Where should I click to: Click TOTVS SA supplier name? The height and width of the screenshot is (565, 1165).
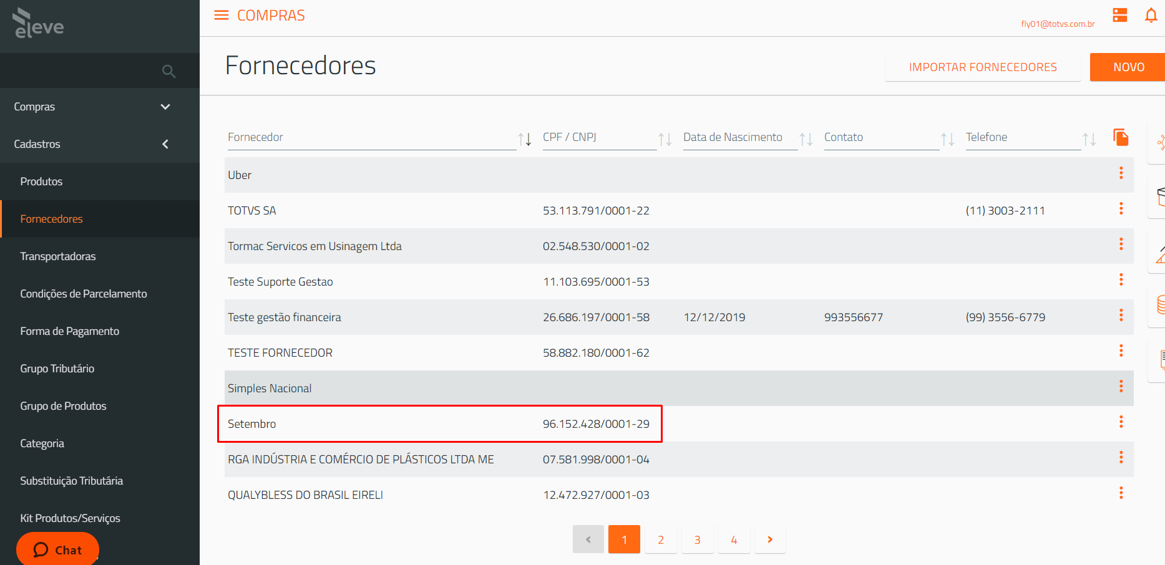(251, 211)
